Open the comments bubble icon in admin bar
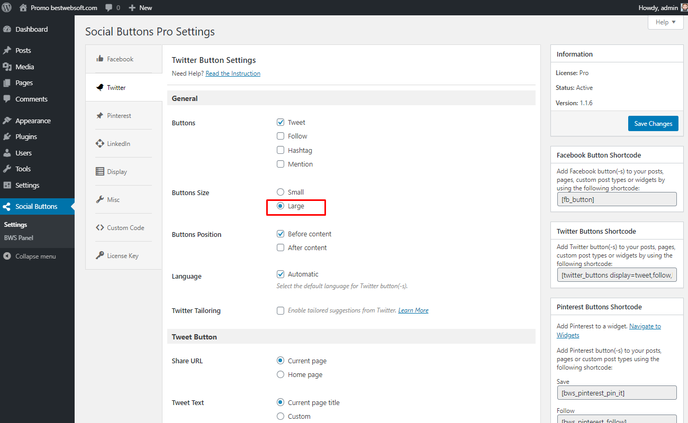Viewport: 688px width, 423px height. [x=108, y=8]
